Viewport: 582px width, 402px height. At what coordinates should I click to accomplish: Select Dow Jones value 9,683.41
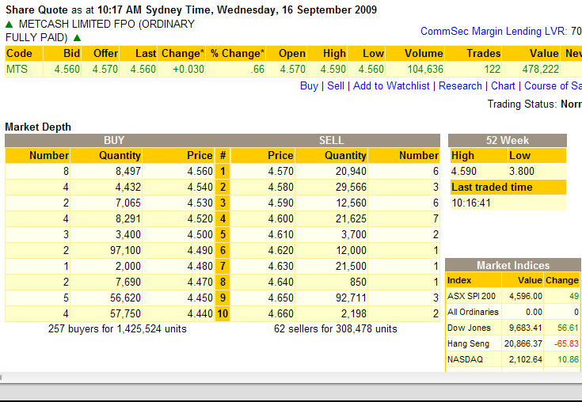point(525,328)
